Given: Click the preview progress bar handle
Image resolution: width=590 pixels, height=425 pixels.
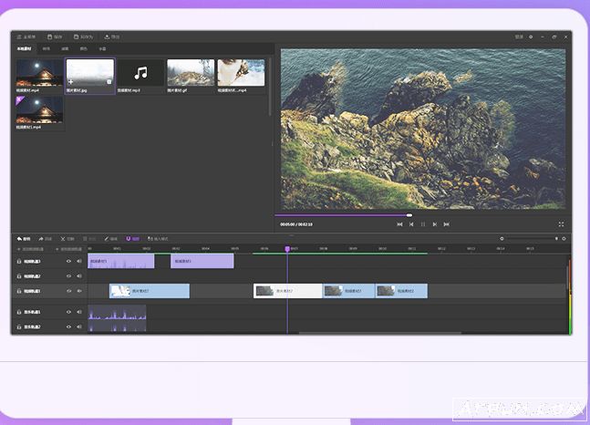Looking at the screenshot, I should tap(409, 215).
